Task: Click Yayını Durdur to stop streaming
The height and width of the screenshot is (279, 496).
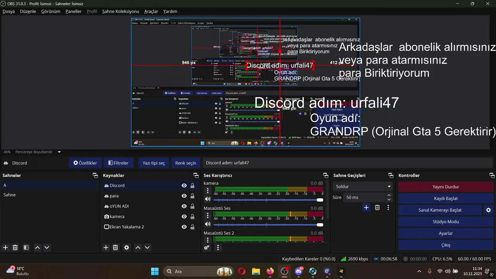Action: [x=446, y=187]
